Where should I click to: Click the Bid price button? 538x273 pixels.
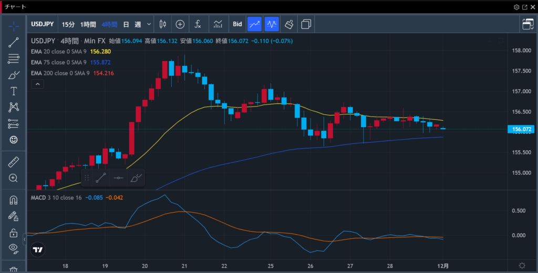click(237, 24)
